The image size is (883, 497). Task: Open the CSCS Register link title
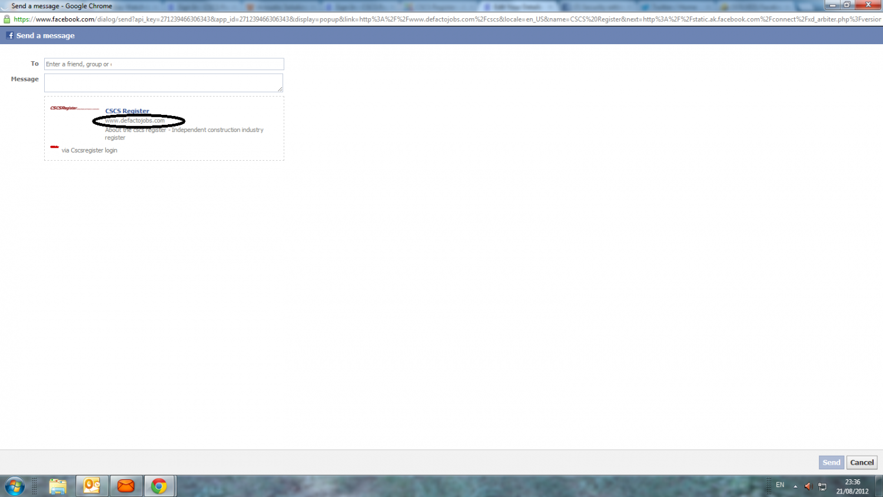pyautogui.click(x=127, y=111)
